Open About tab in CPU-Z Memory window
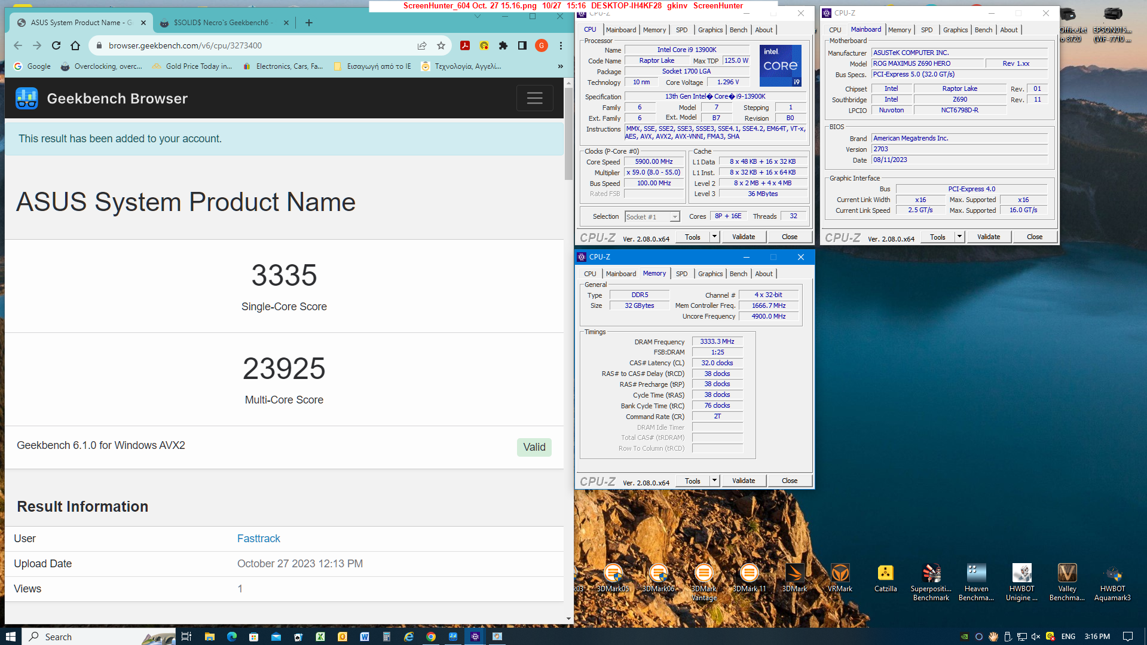 tap(764, 274)
